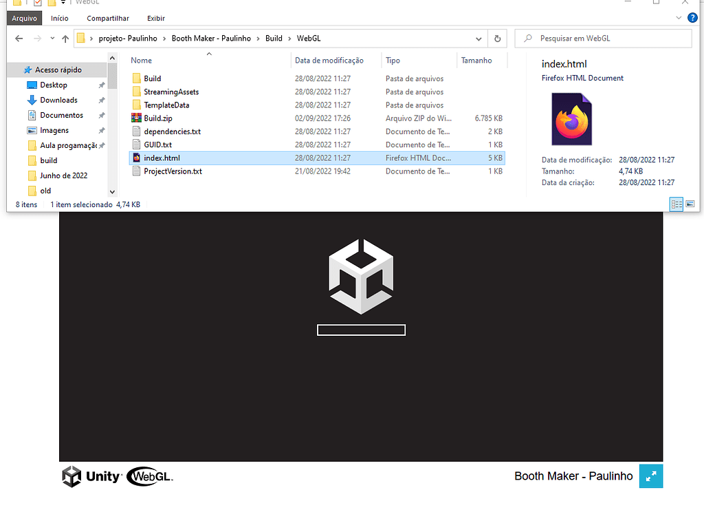Click the up-arrow folder navigation icon

pos(65,39)
